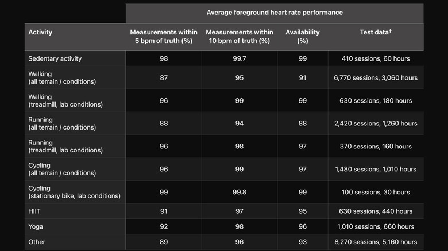Viewport: 448px width, 251px height.
Task: Click the HIIT row label
Action: click(36, 211)
